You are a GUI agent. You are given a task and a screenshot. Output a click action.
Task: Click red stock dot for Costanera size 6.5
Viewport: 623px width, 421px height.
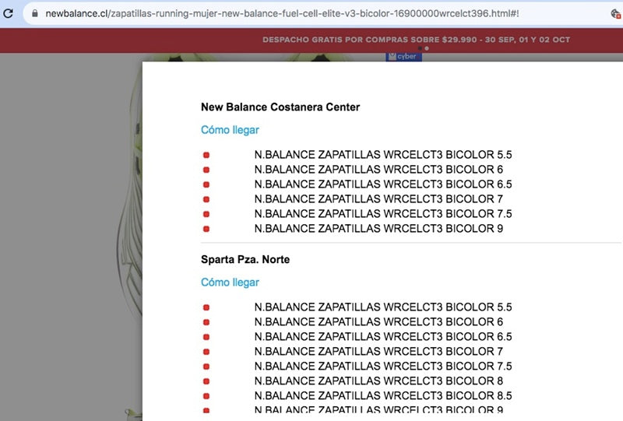click(206, 184)
